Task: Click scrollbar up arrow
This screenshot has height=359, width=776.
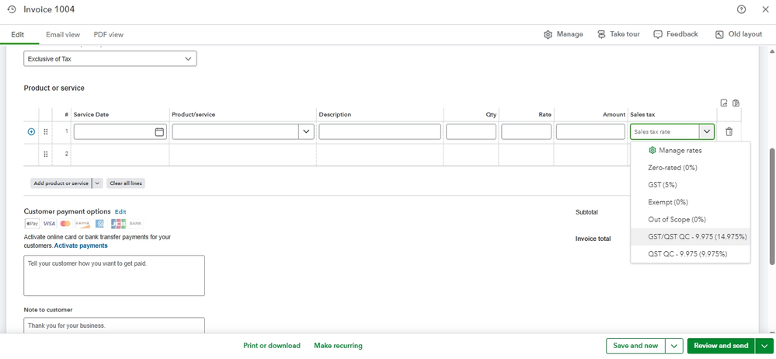Action: pyautogui.click(x=771, y=51)
